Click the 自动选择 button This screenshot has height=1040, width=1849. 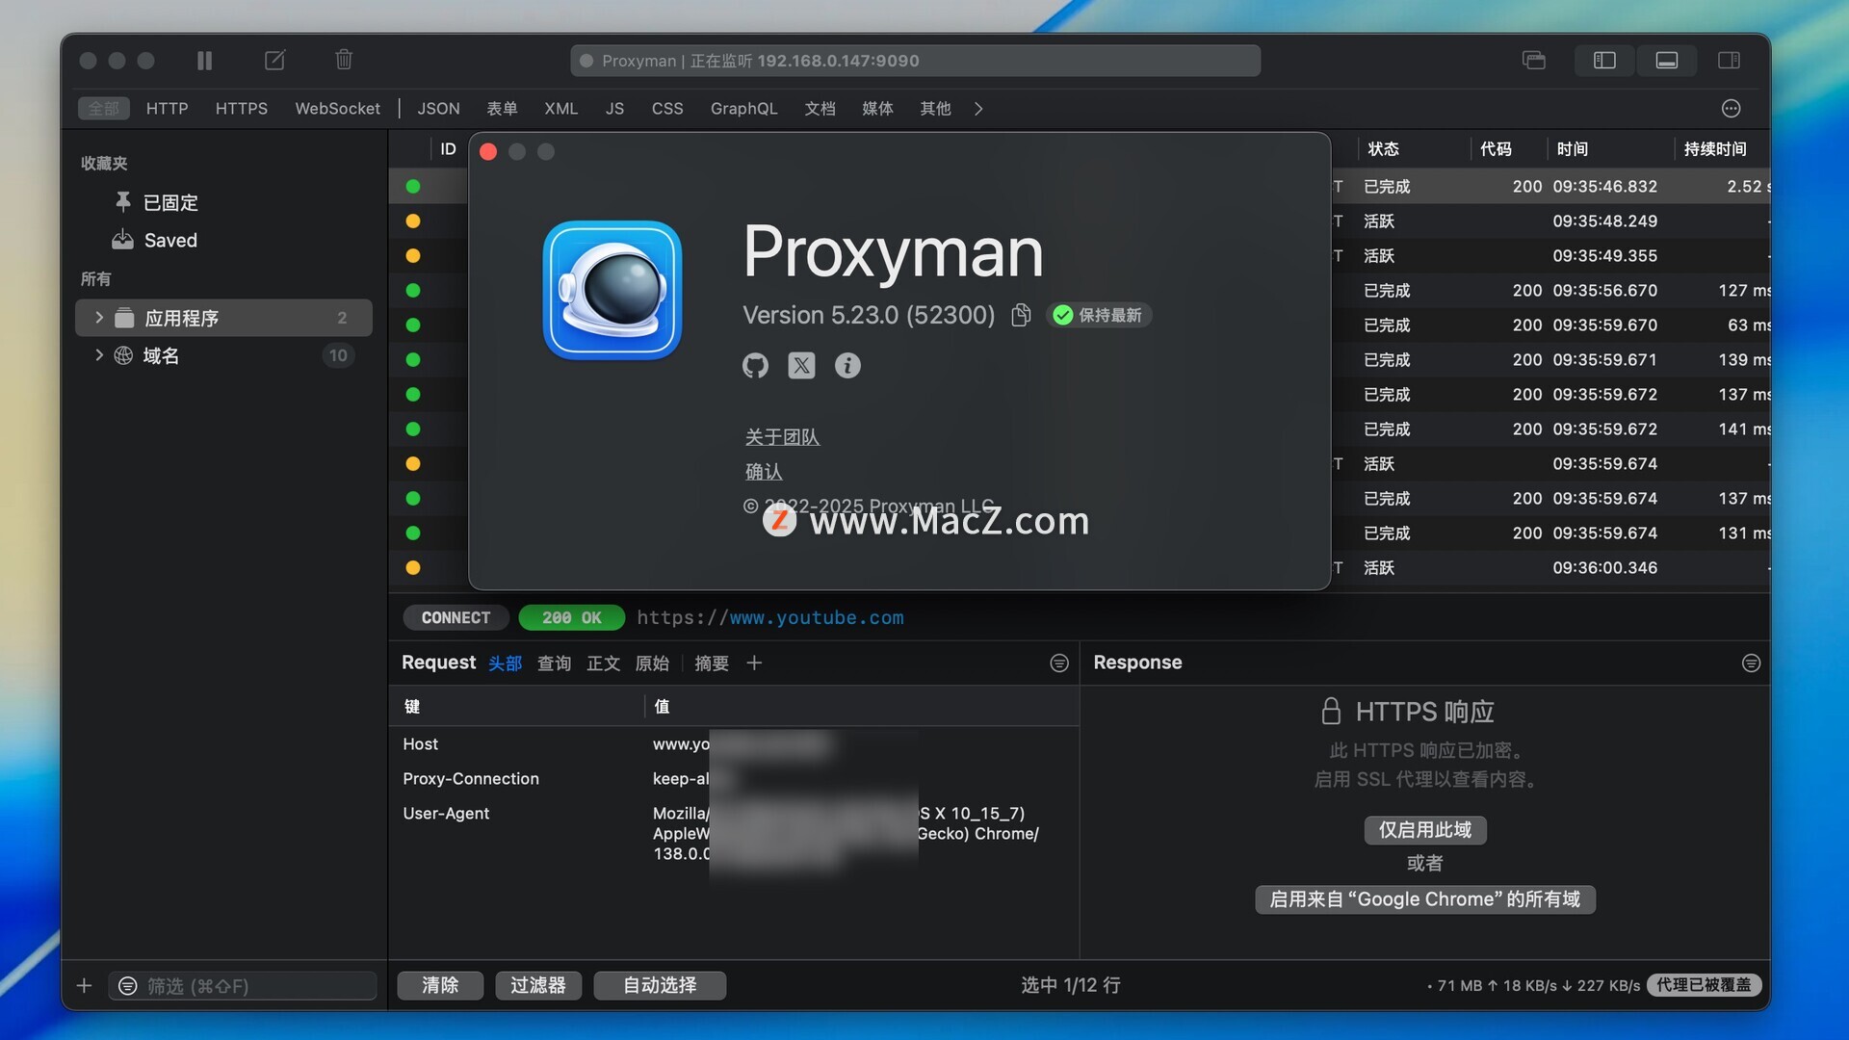click(x=660, y=985)
